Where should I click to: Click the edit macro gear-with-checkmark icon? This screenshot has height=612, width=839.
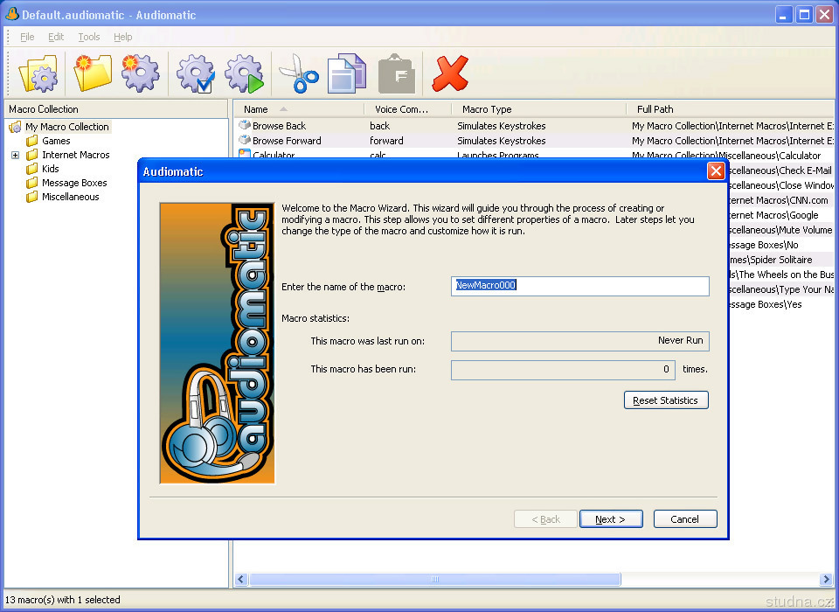click(196, 73)
